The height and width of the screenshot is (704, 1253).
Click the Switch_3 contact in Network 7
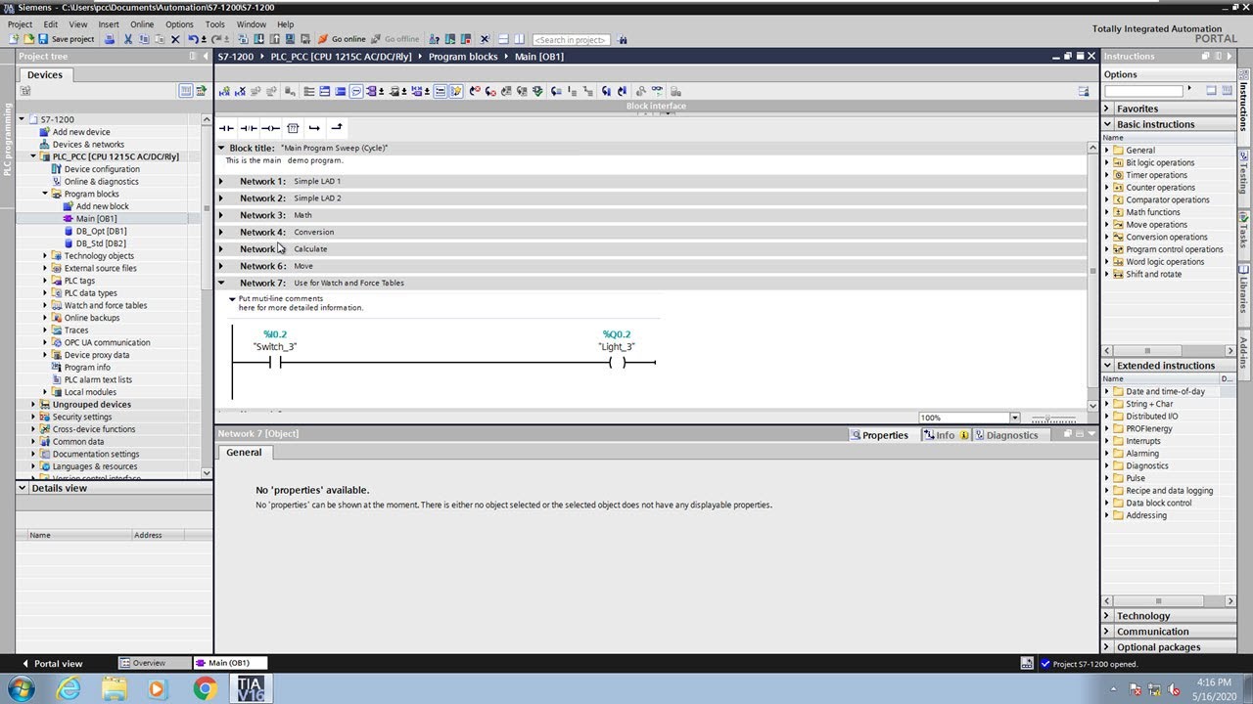275,362
